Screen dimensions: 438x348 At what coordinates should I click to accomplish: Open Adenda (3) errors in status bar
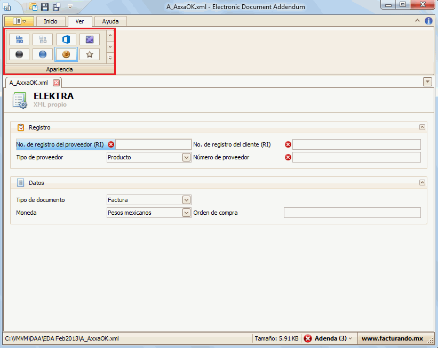click(329, 338)
